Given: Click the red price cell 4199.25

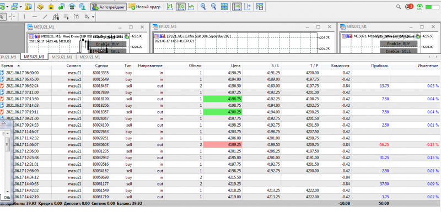Looking at the screenshot, I should 223,145.
